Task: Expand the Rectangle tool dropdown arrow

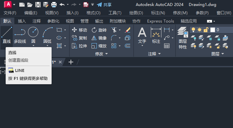Action: (x=65, y=30)
